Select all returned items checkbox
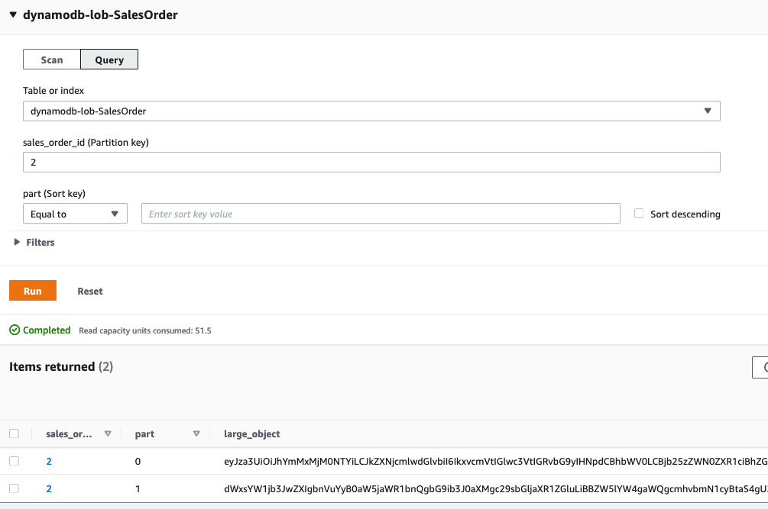768x509 pixels. coord(15,433)
